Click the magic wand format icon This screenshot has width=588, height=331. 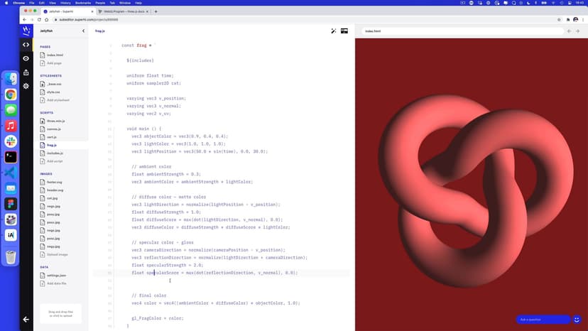(x=334, y=31)
